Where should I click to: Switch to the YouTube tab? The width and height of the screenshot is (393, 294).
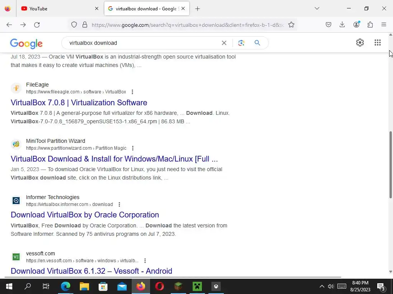pyautogui.click(x=59, y=8)
